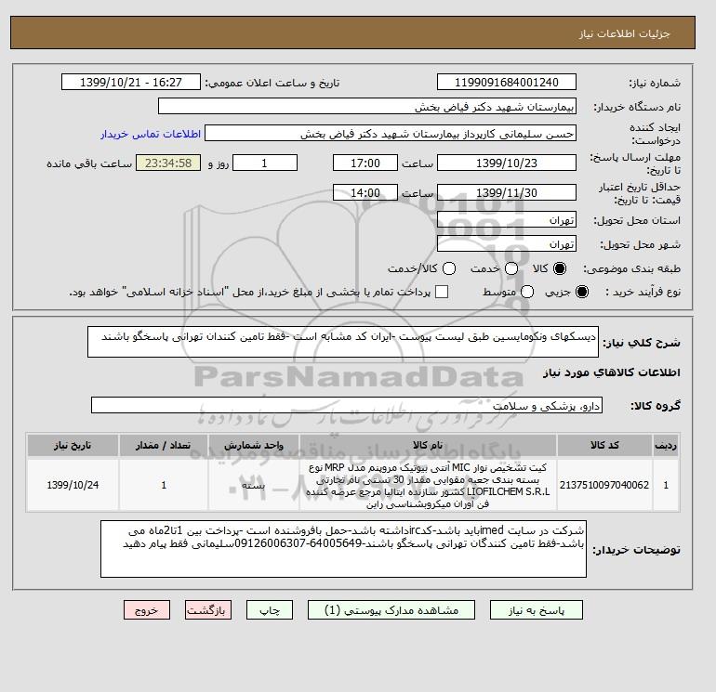Click the بسته unit cell
Image resolution: width=716 pixels, height=692 pixels.
[254, 485]
